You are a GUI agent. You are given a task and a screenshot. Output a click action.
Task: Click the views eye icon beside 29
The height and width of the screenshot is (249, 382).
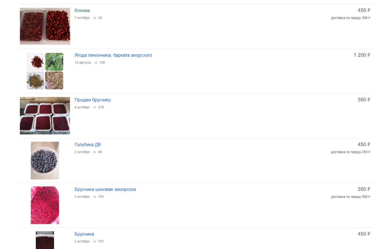[x=95, y=18]
